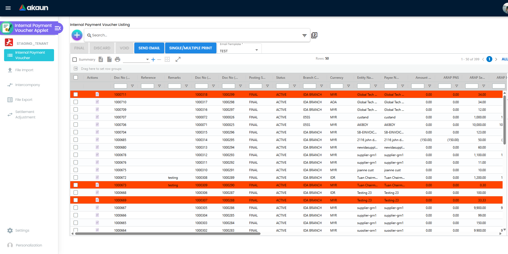The width and height of the screenshot is (508, 254).
Task: Open filter menu for Status column
Action: point(294,86)
